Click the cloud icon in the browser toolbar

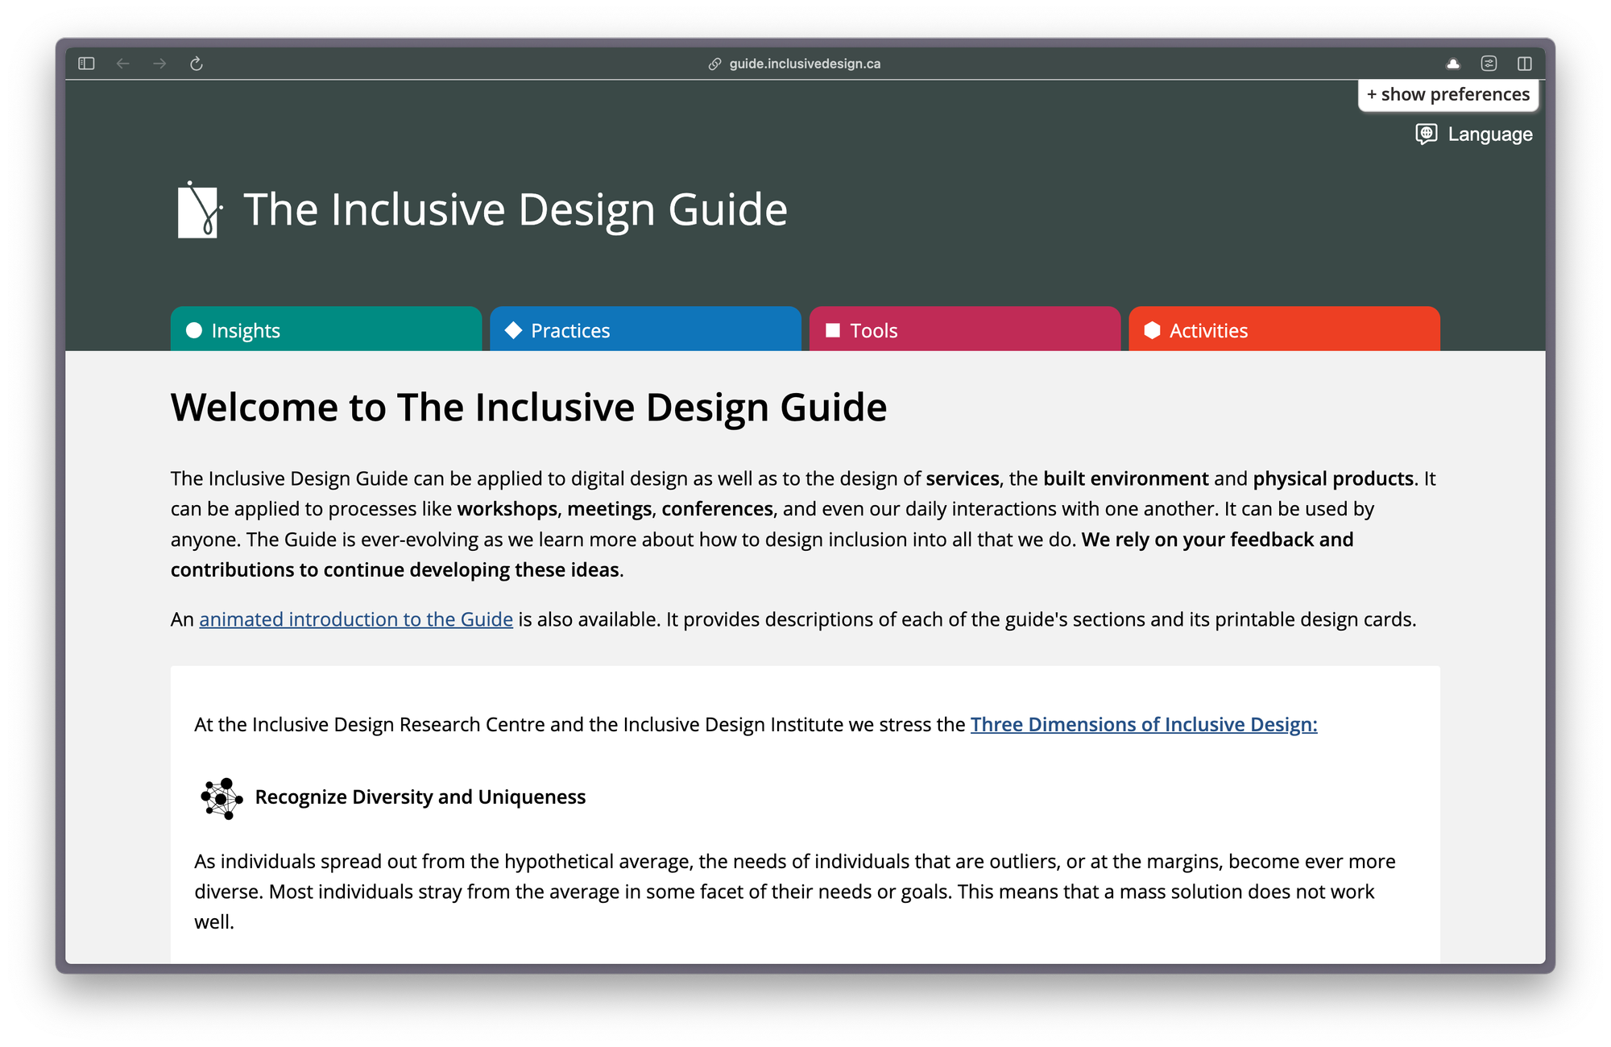coord(1455,63)
